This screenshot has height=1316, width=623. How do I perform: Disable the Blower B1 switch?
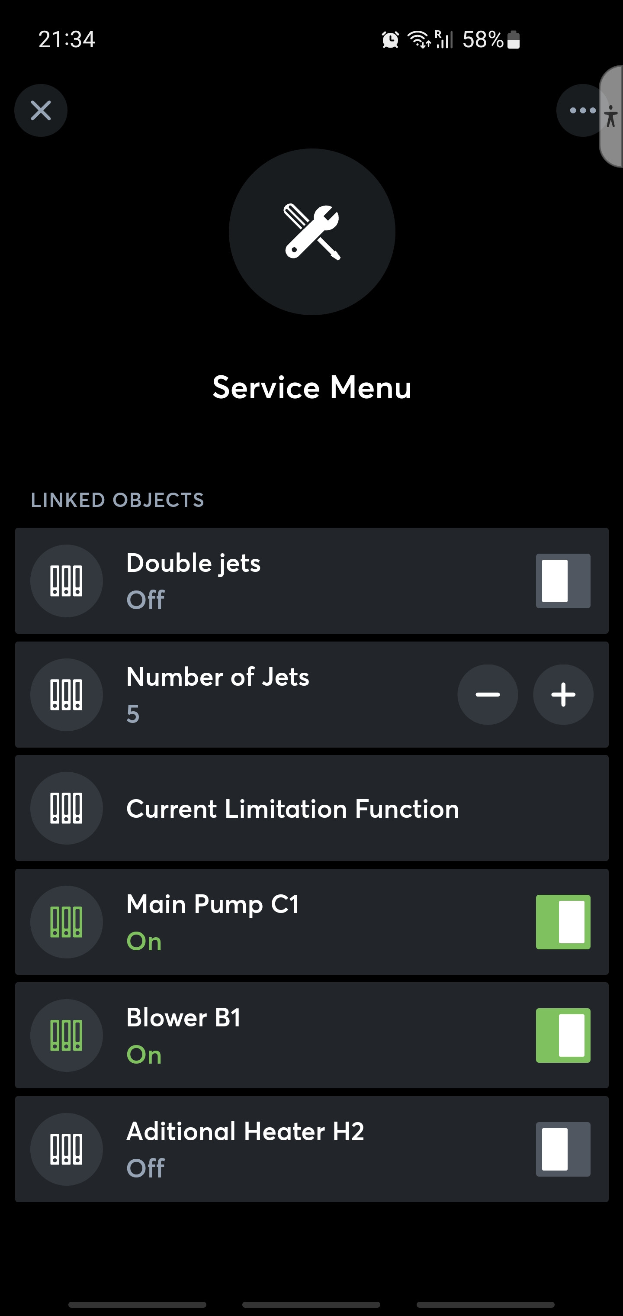pos(563,1035)
